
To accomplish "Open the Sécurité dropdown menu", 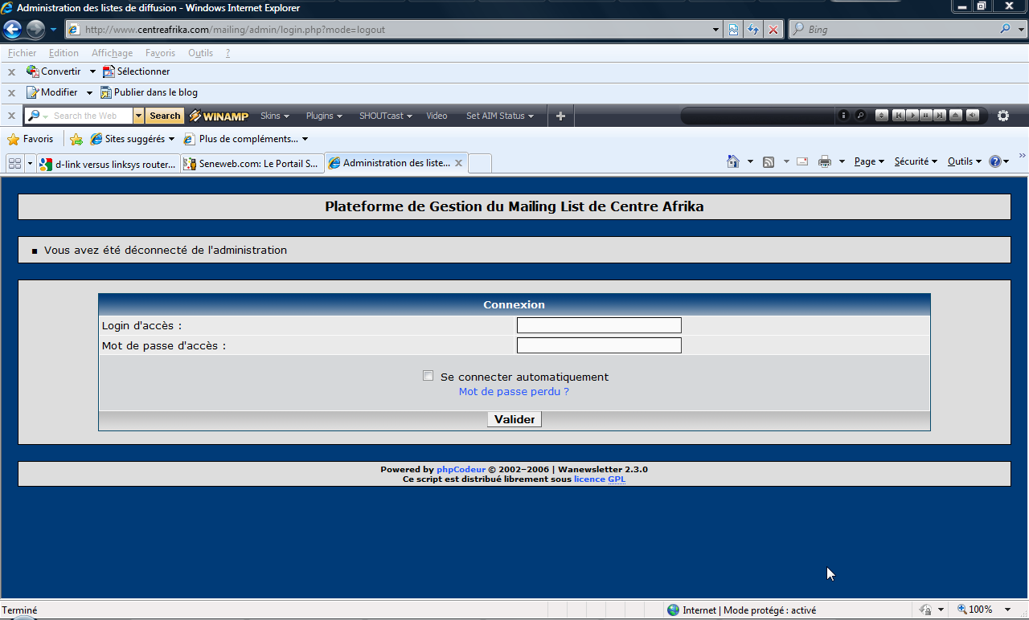I will point(916,161).
